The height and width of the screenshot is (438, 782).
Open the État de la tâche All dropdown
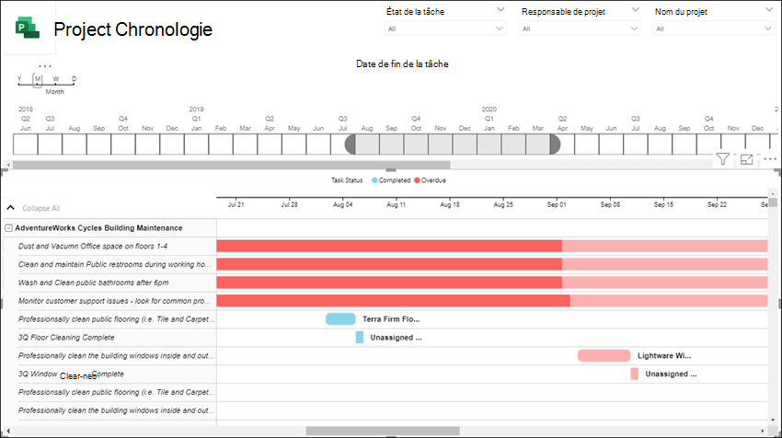tap(445, 29)
